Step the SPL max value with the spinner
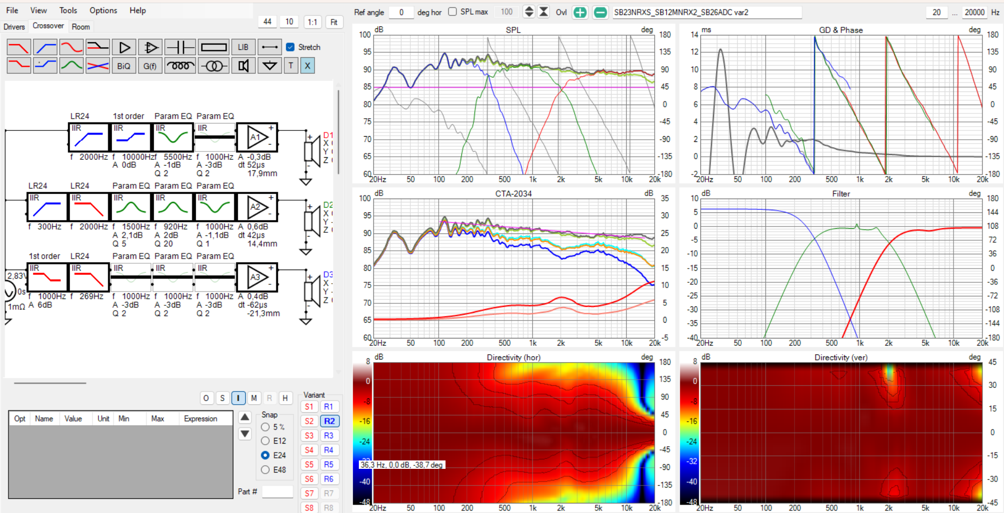The width and height of the screenshot is (1004, 513). tap(529, 12)
